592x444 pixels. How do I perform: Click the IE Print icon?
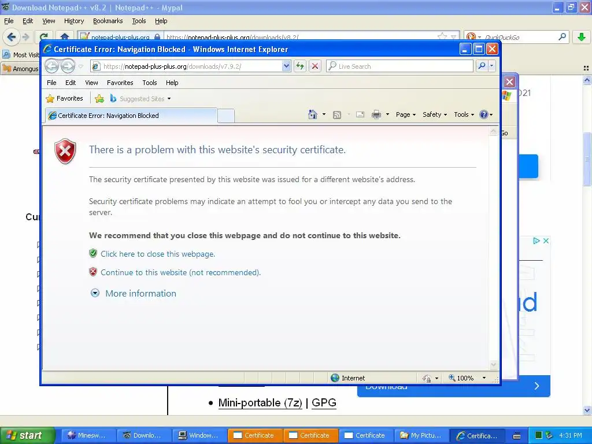pyautogui.click(x=376, y=114)
